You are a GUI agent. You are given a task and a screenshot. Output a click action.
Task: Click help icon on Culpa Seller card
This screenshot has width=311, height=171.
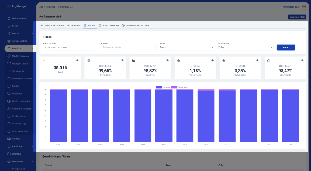257,61
